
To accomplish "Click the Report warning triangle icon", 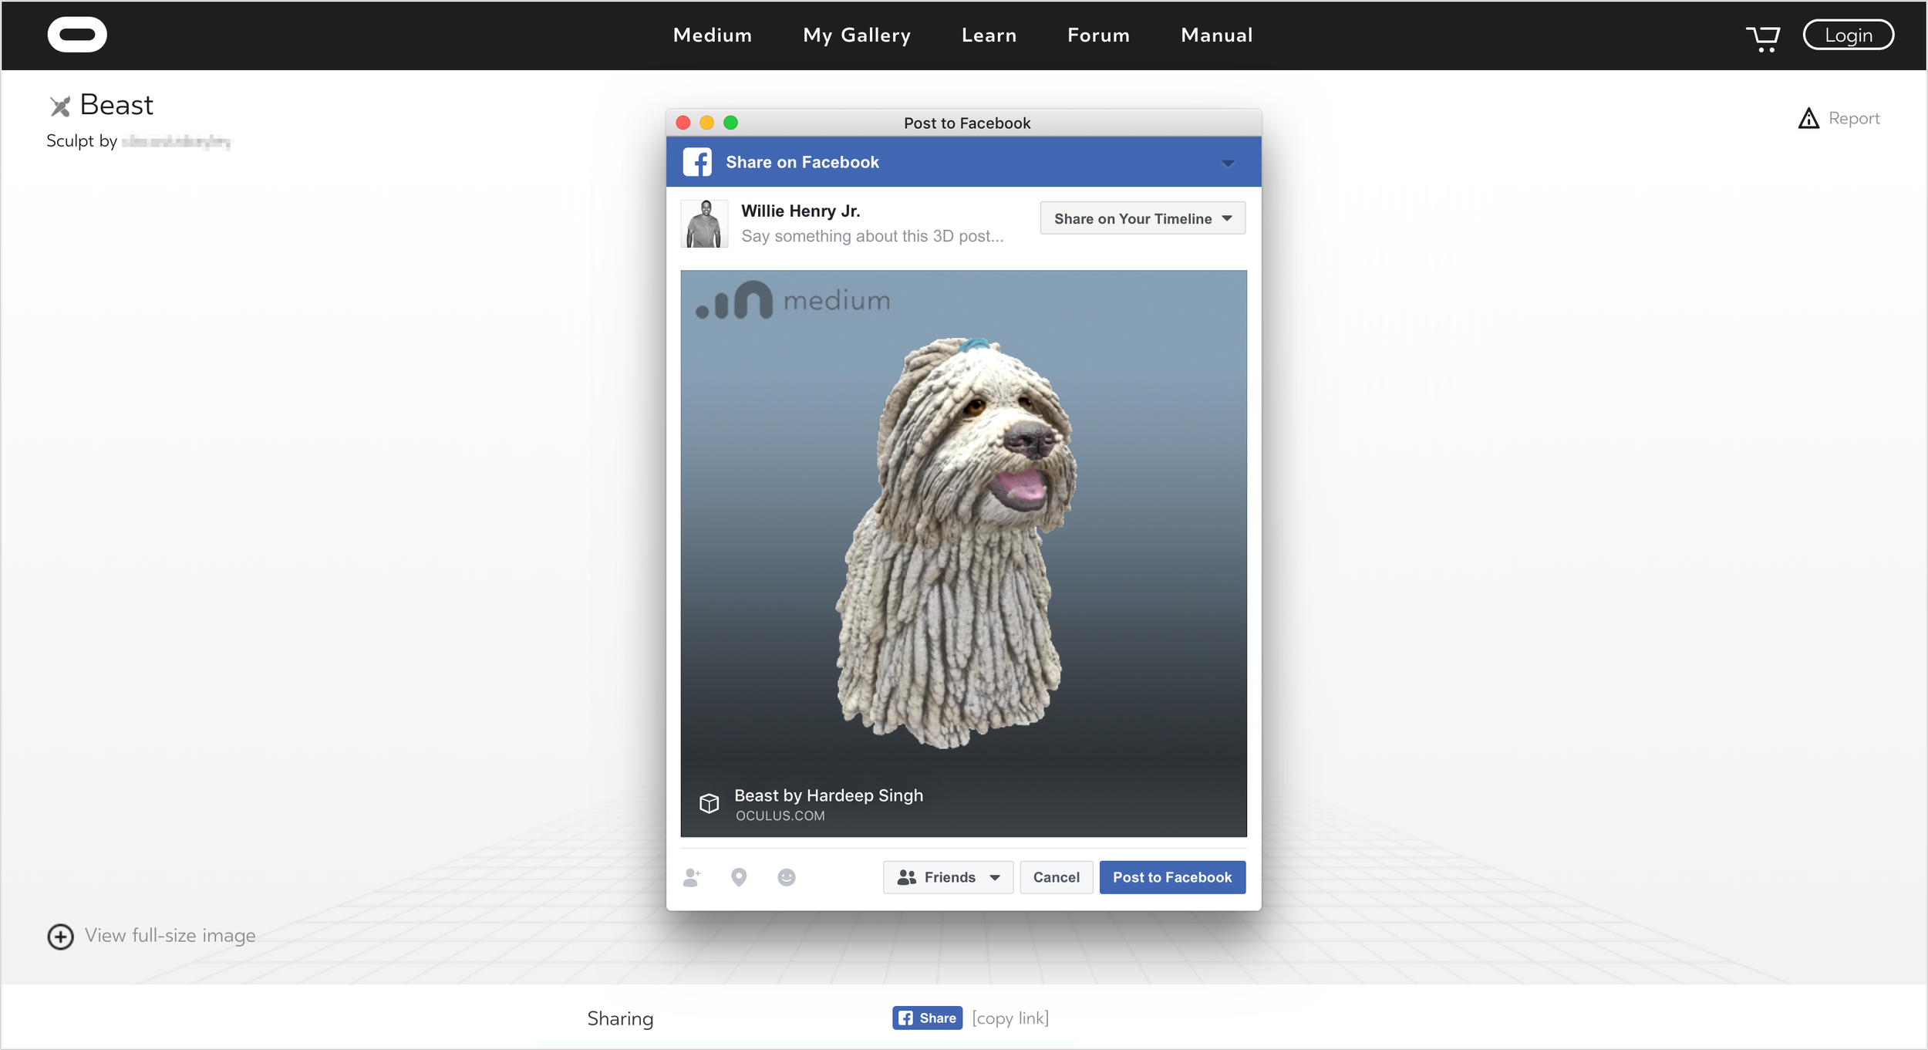I will click(x=1808, y=118).
